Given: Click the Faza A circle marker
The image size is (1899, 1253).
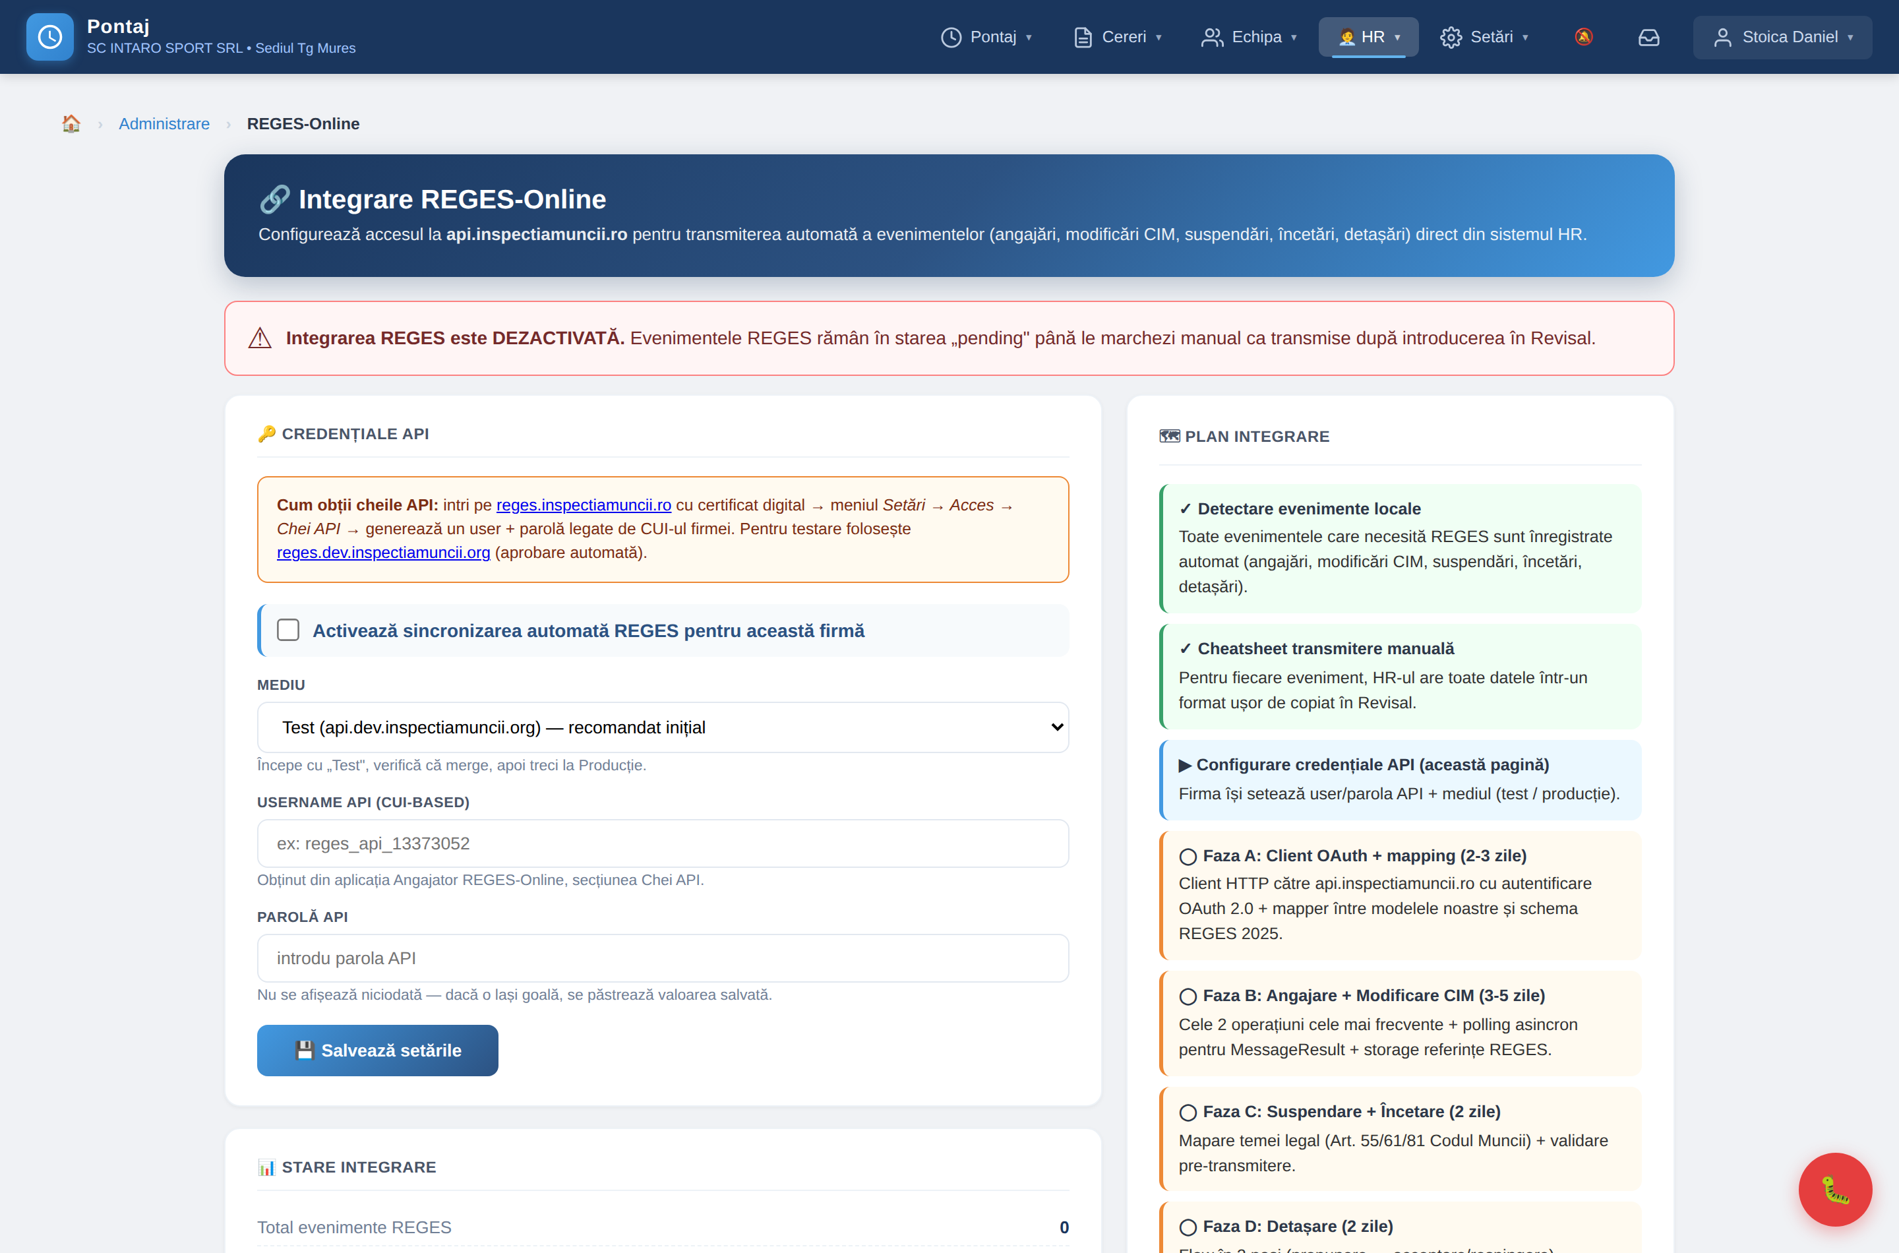Looking at the screenshot, I should pos(1188,857).
